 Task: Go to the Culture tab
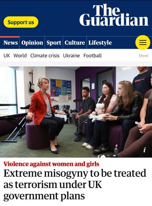[75, 43]
